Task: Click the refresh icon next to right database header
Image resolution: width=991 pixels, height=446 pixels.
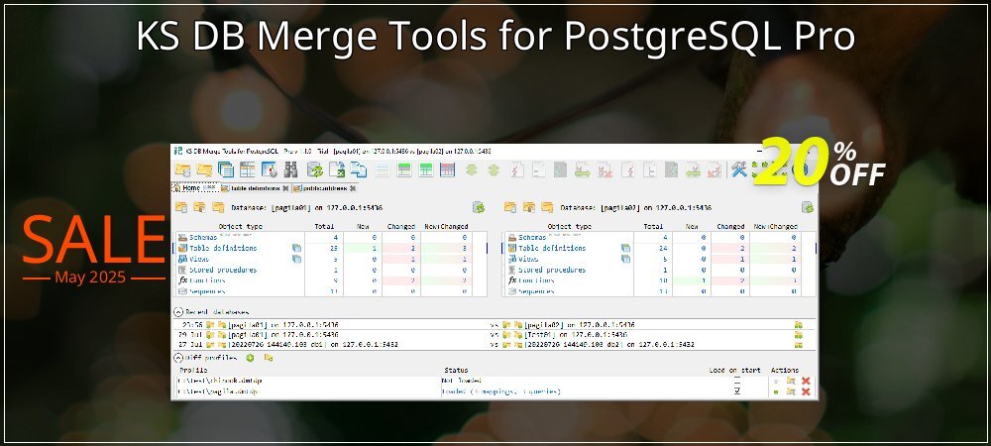Action: (808, 207)
